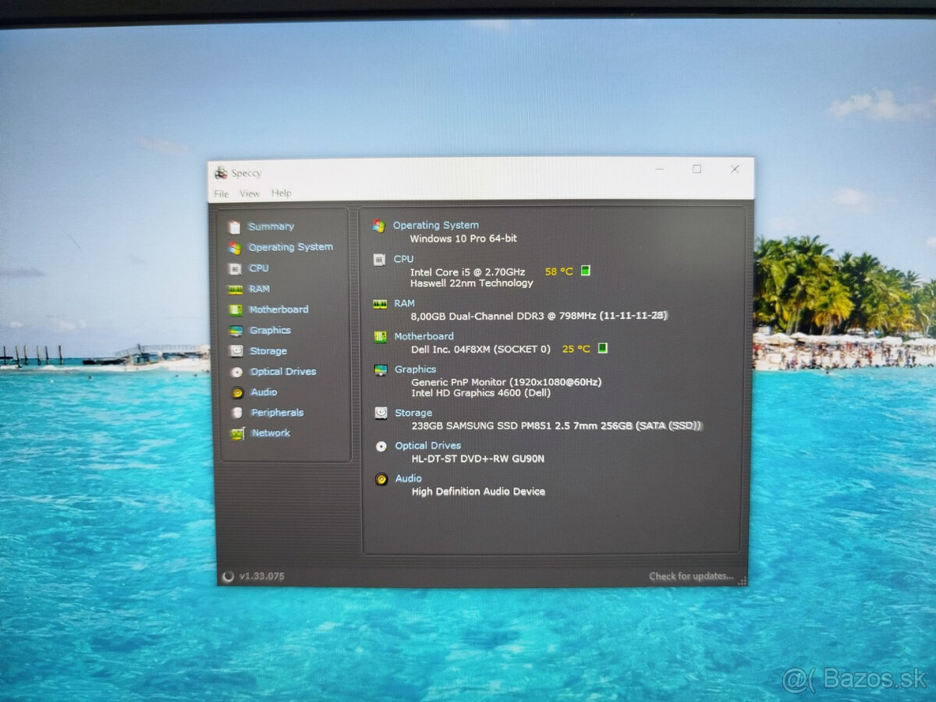Click the CPU chip icon in the sidebar

[x=235, y=268]
